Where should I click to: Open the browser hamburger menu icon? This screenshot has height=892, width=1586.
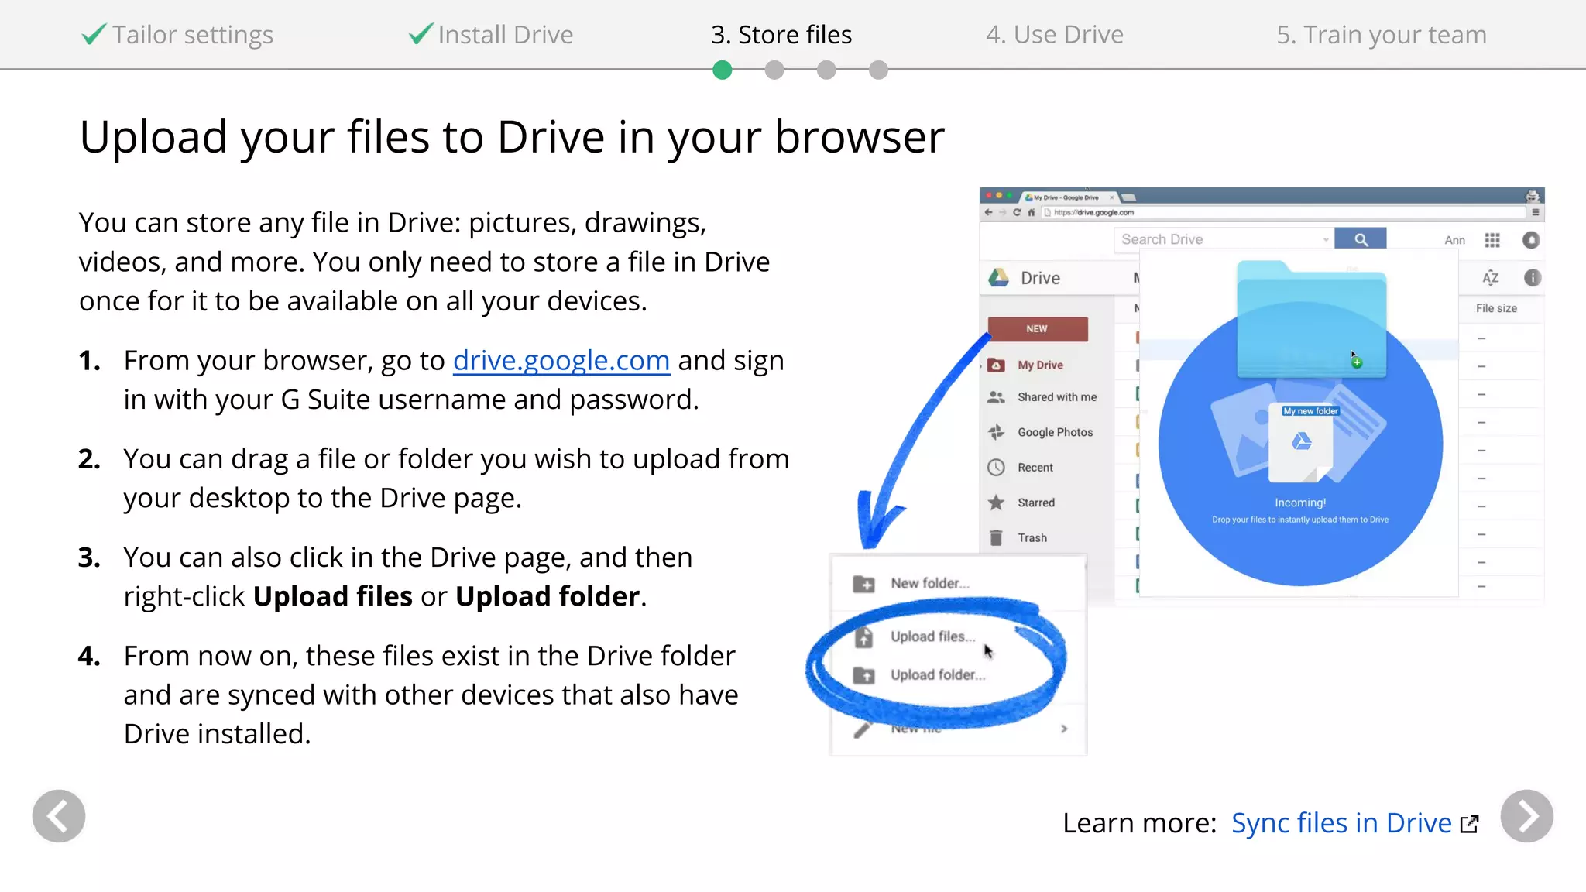1536,212
